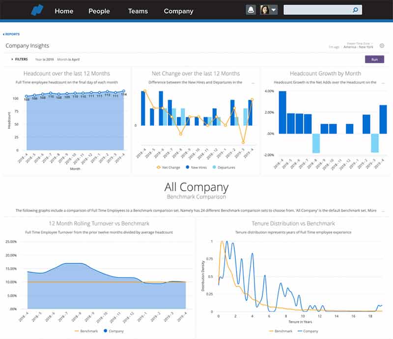Click the search magnifier icon
This screenshot has height=339, width=393.
point(355,10)
